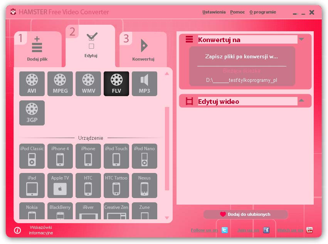328x244 pixels.
Task: Select the Zune device preset
Action: [144, 211]
